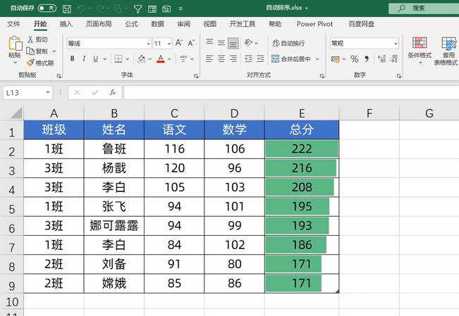Click the 剪切 cut button
Image resolution: width=459 pixels, height=316 pixels.
click(x=37, y=39)
